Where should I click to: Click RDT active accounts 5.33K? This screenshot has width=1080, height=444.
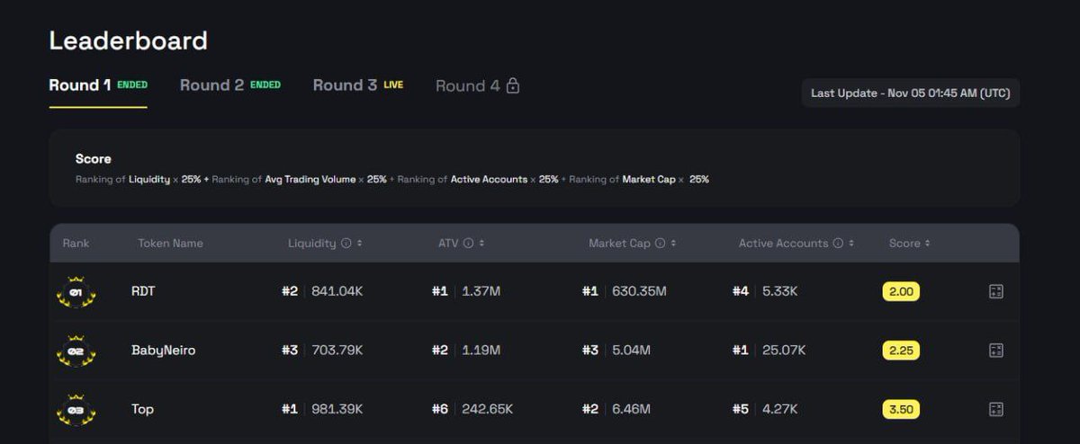[x=779, y=291]
